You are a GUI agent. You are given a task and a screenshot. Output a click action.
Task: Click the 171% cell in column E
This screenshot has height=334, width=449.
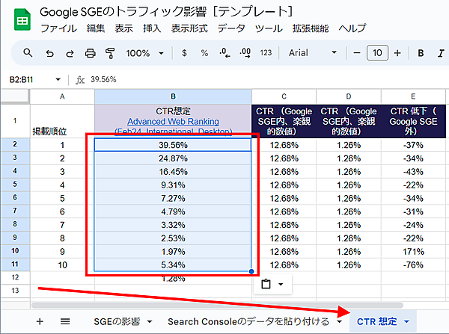click(413, 252)
